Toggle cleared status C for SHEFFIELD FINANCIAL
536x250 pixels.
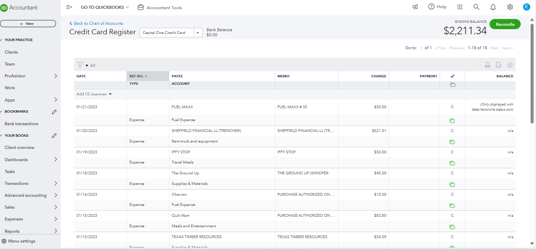[452, 131]
